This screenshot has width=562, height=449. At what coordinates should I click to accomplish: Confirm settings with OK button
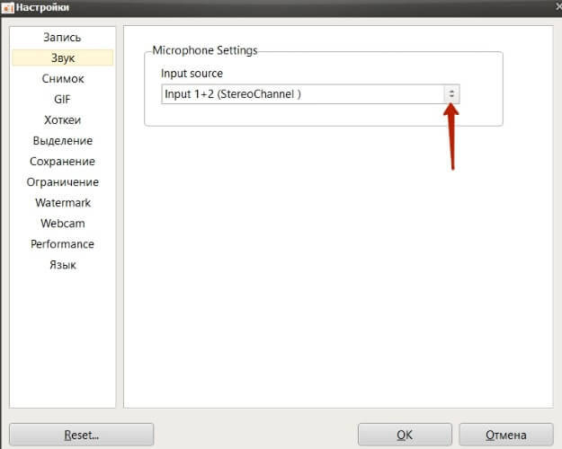[405, 435]
